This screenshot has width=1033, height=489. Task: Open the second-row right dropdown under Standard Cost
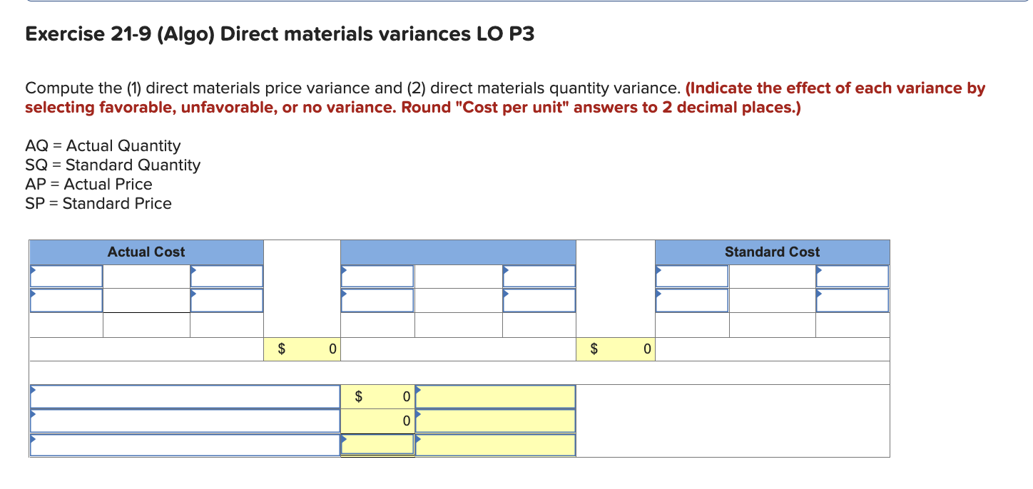[852, 300]
